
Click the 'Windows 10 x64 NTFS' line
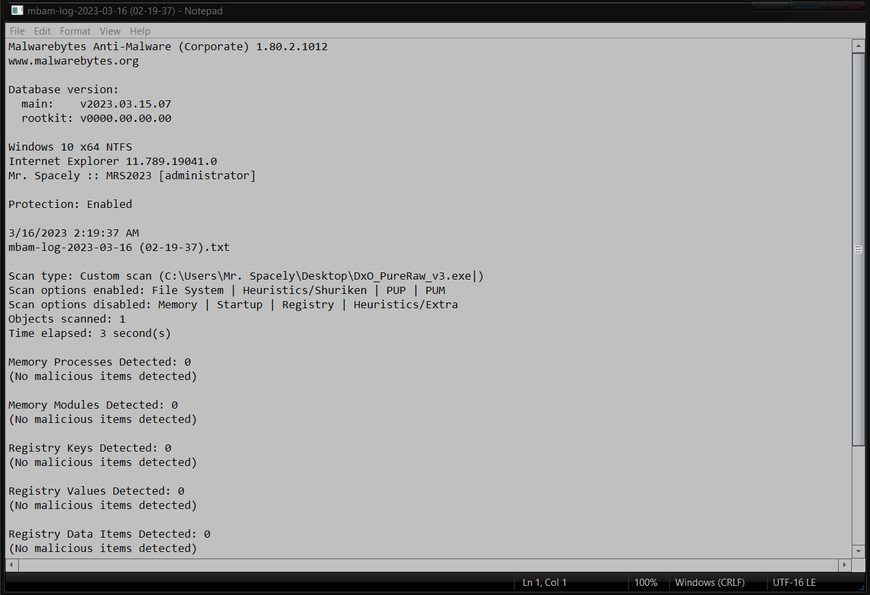(x=70, y=147)
